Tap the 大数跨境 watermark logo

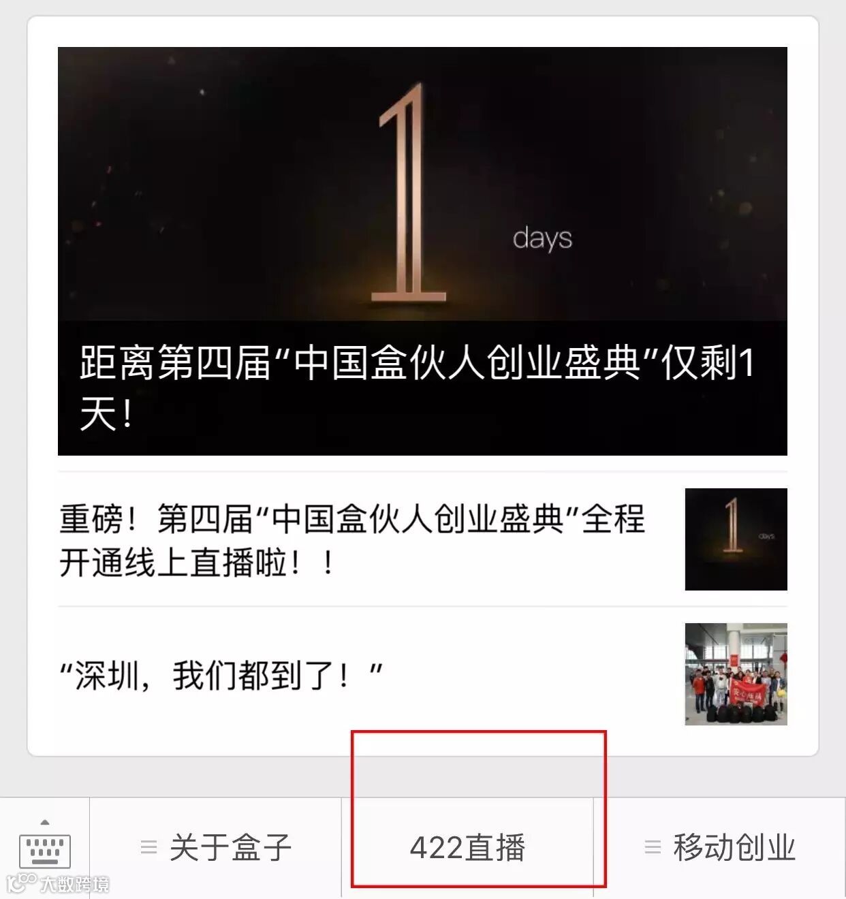coord(57,883)
